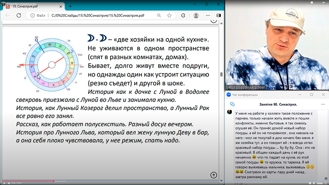Click the line starting История про Лунного Льва
The width and height of the screenshot is (329, 185).
pos(113,133)
